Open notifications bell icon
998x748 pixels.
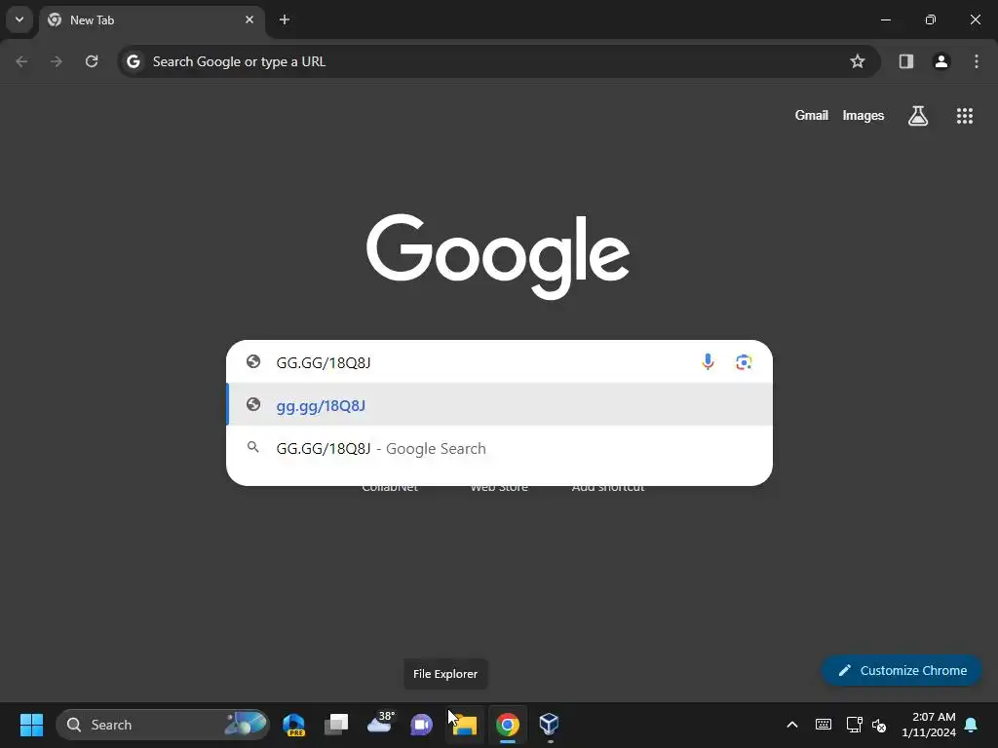972,725
